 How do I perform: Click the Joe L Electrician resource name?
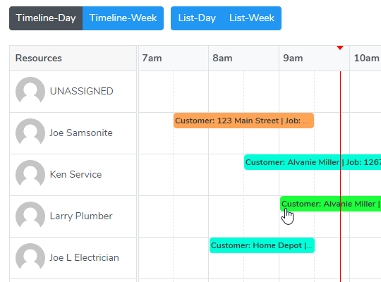[85, 257]
